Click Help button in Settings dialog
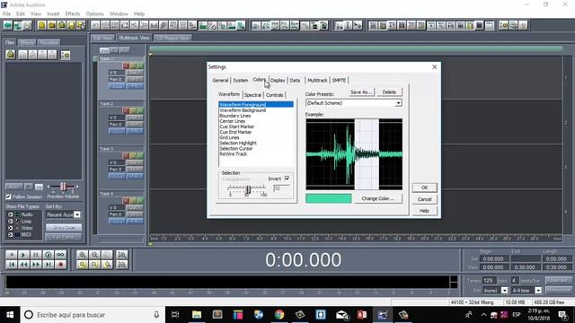The height and width of the screenshot is (323, 575). pos(424,211)
